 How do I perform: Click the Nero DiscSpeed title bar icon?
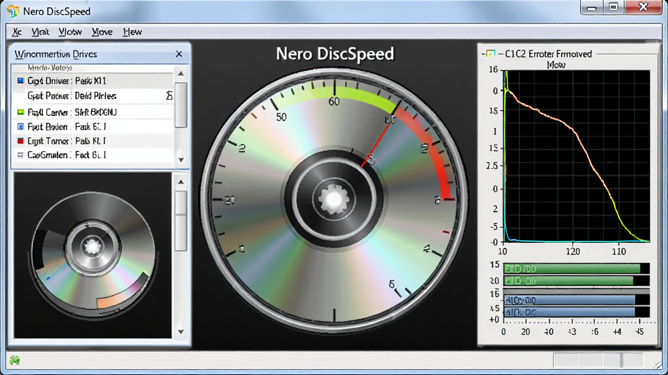13,11
